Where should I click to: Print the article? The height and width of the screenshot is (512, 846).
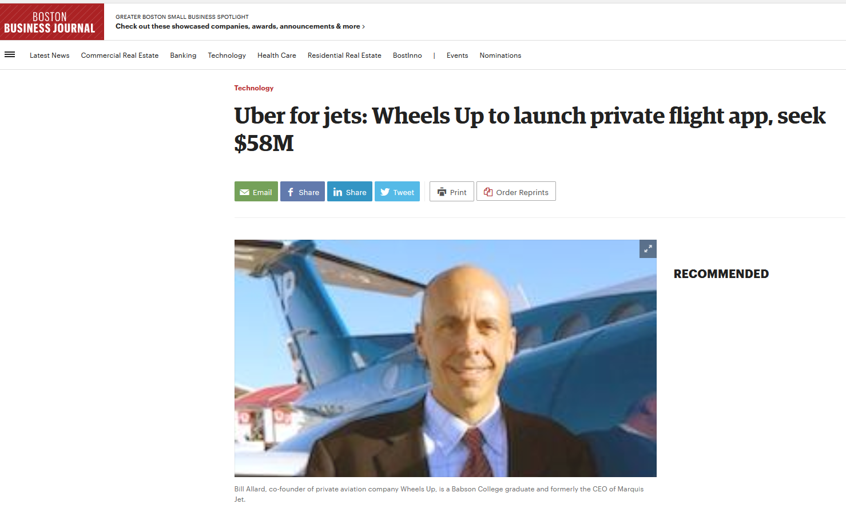pyautogui.click(x=452, y=192)
